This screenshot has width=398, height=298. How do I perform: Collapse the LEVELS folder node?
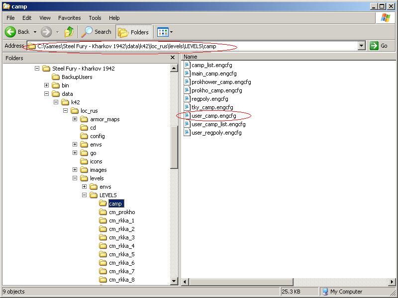coord(84,195)
